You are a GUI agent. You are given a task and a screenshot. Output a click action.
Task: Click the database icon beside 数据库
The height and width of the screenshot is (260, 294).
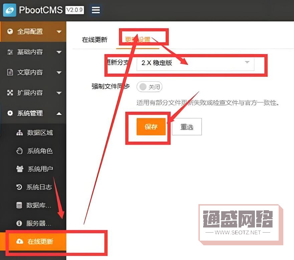[19, 205]
